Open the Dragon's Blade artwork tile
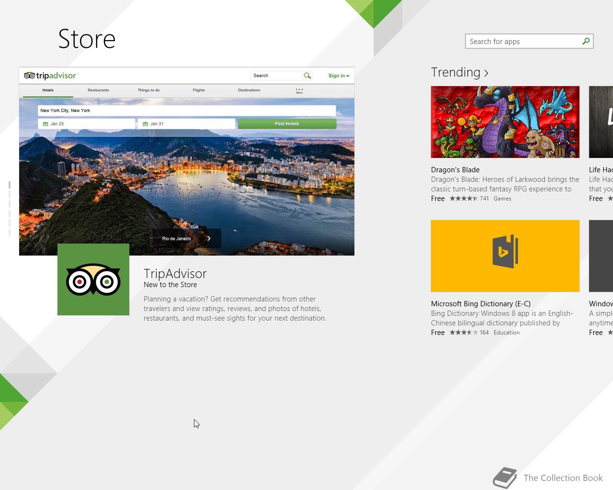Screen dimensions: 613x490 505,122
